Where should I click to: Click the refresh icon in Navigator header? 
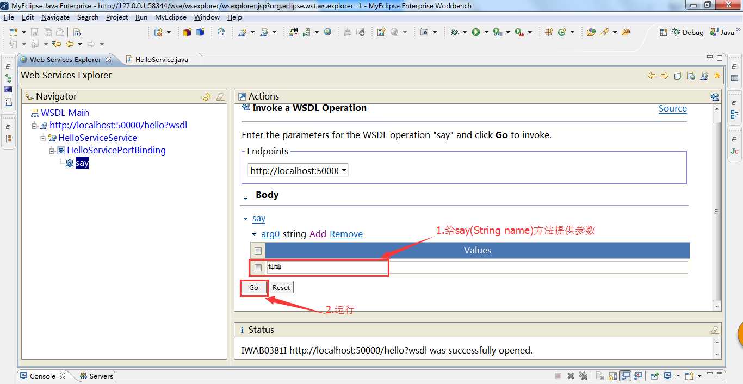pyautogui.click(x=207, y=97)
